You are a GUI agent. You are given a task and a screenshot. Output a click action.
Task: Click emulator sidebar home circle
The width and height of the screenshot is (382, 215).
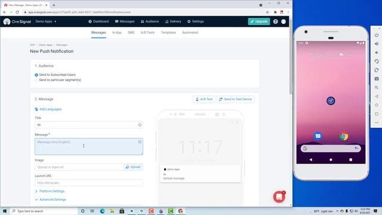click(377, 105)
